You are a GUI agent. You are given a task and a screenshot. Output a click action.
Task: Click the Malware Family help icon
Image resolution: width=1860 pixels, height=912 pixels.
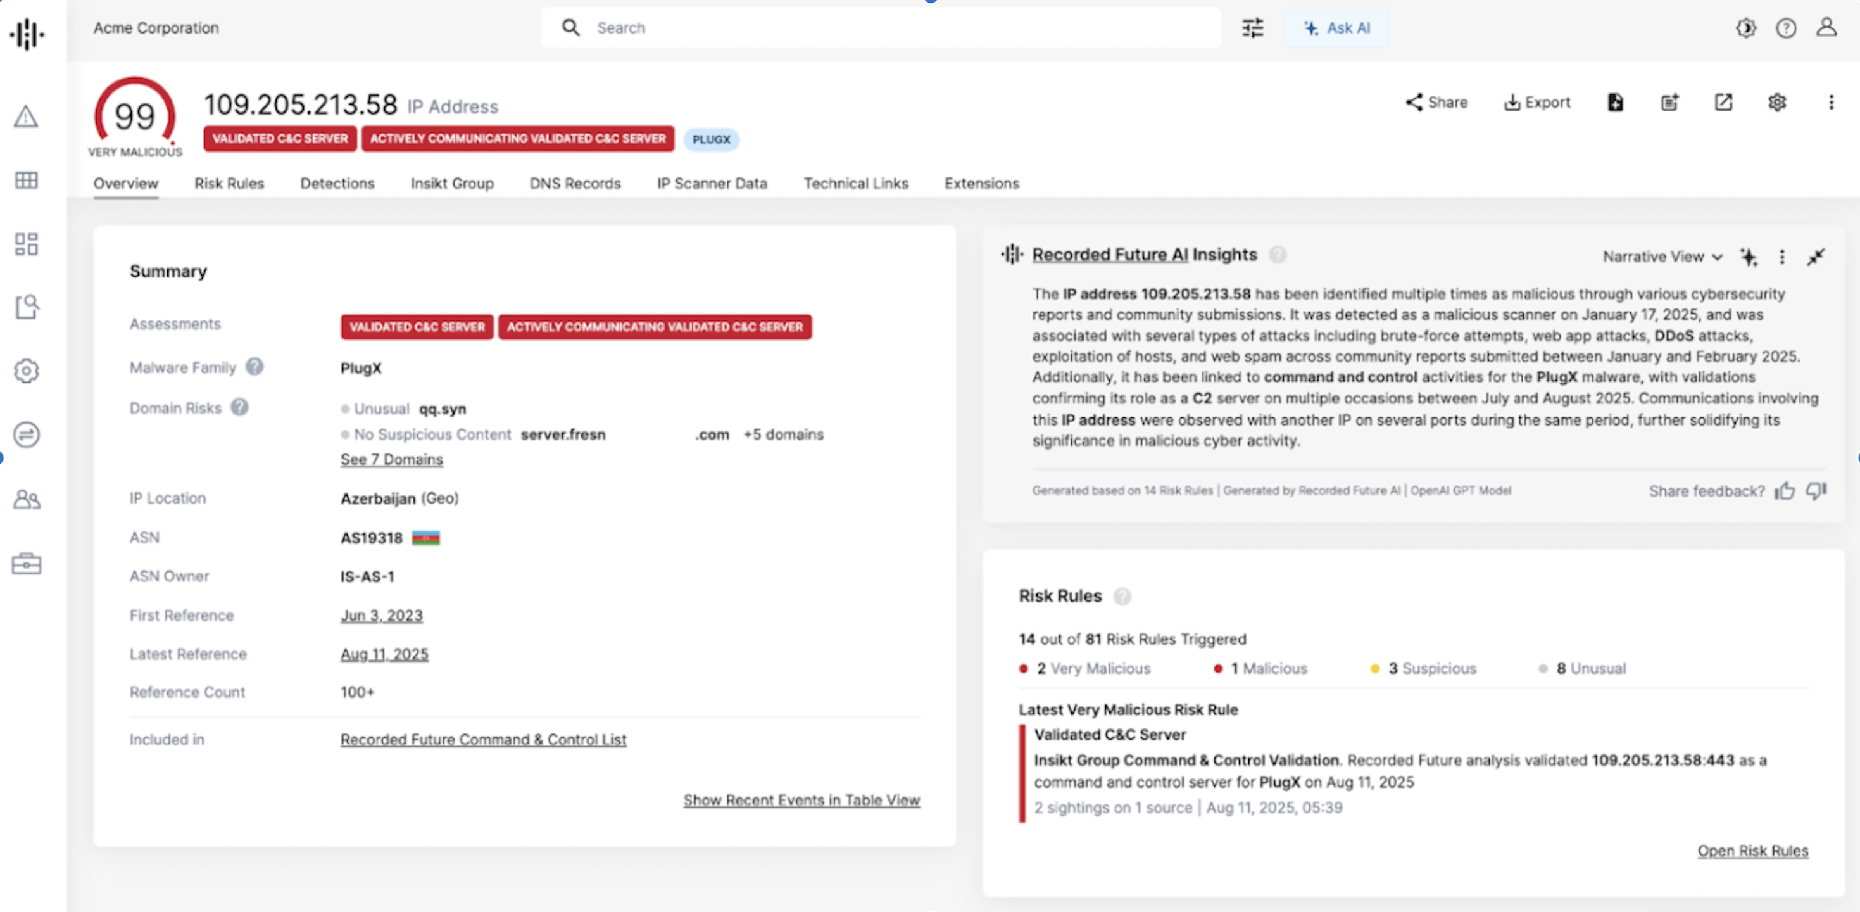[x=254, y=367]
